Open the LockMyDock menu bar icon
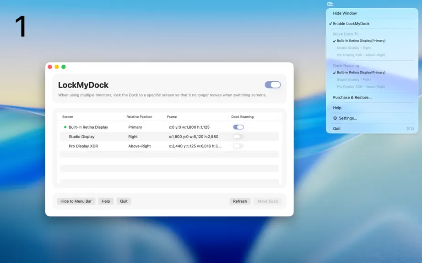Viewport: 422px width, 263px height. [330, 4]
